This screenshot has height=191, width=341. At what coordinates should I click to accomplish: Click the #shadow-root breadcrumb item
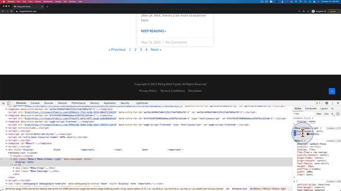(x=239, y=189)
